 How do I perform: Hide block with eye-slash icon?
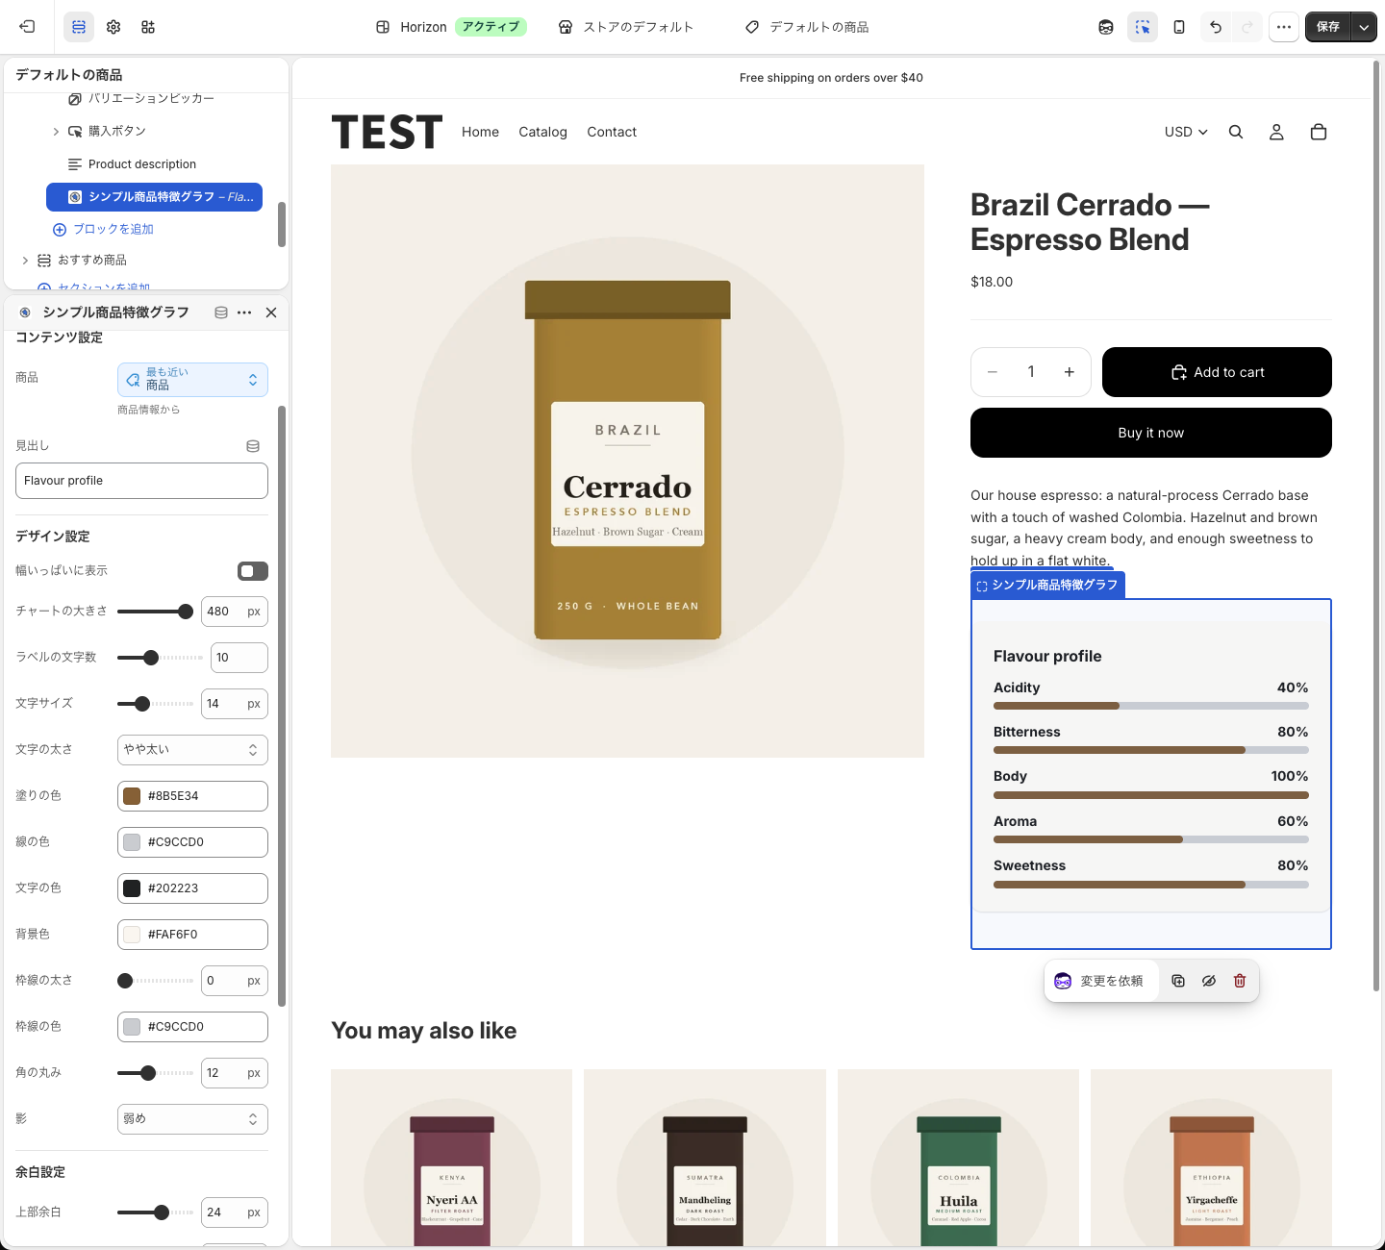tap(1209, 981)
